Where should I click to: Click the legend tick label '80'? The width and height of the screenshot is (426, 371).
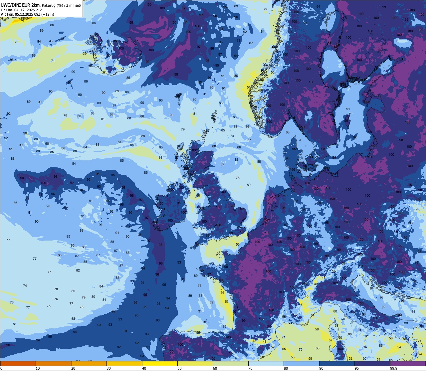point(286,368)
